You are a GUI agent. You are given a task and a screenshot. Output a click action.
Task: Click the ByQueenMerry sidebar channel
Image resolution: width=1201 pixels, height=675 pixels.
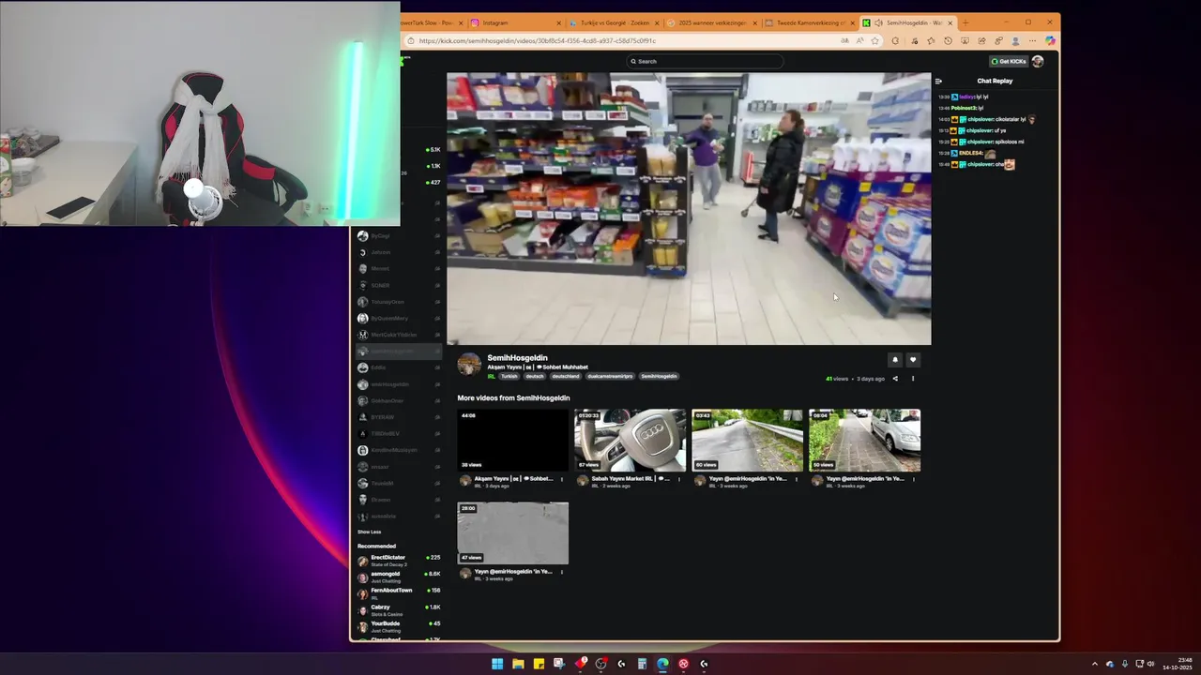coord(399,318)
